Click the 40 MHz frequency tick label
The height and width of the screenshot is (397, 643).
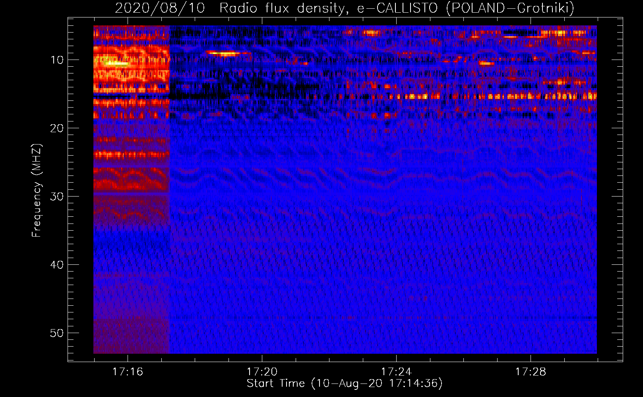pyautogui.click(x=57, y=265)
